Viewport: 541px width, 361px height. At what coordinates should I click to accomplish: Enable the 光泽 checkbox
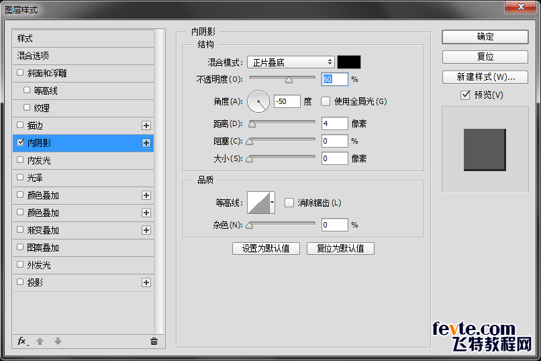20,178
